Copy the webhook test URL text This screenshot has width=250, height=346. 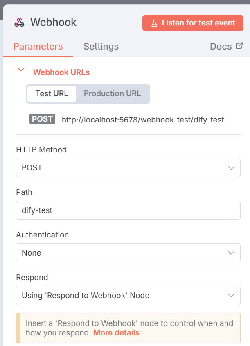click(143, 120)
